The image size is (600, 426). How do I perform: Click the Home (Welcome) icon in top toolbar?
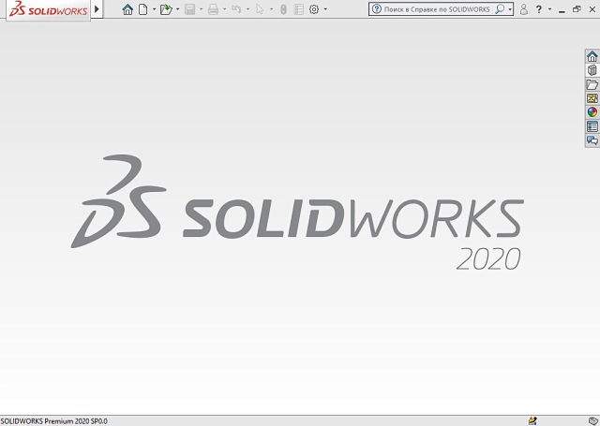127,9
